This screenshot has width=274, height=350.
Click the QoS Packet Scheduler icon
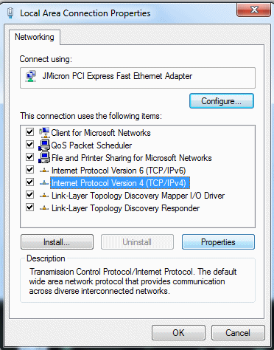tap(44, 145)
